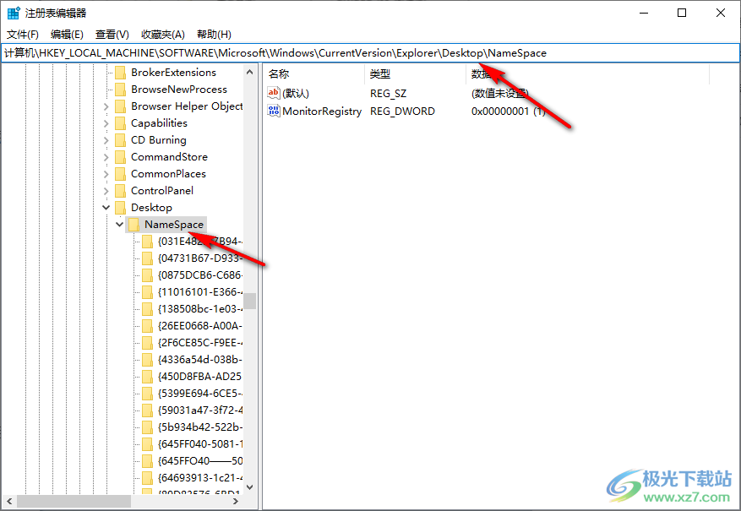Open the 查看(V) menu

112,35
